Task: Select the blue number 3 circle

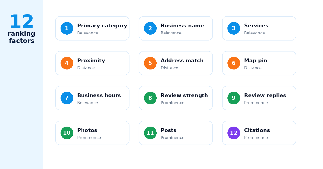Action: coord(234,28)
